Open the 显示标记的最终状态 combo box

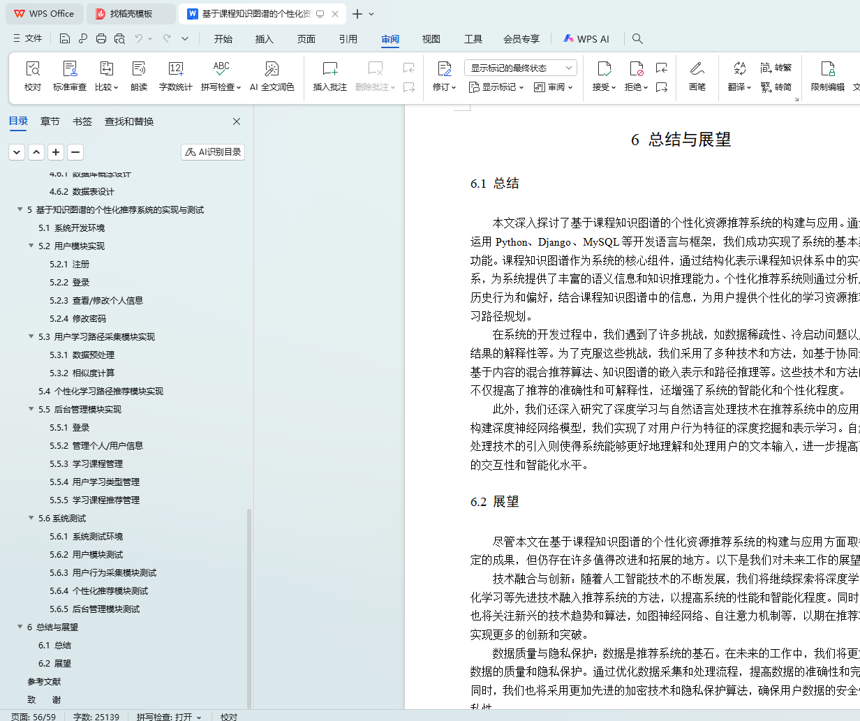pyautogui.click(x=520, y=68)
